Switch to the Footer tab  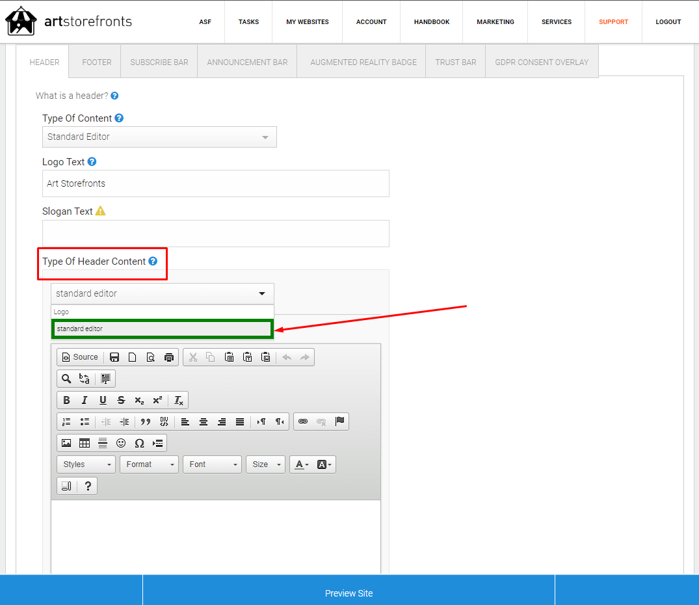97,62
